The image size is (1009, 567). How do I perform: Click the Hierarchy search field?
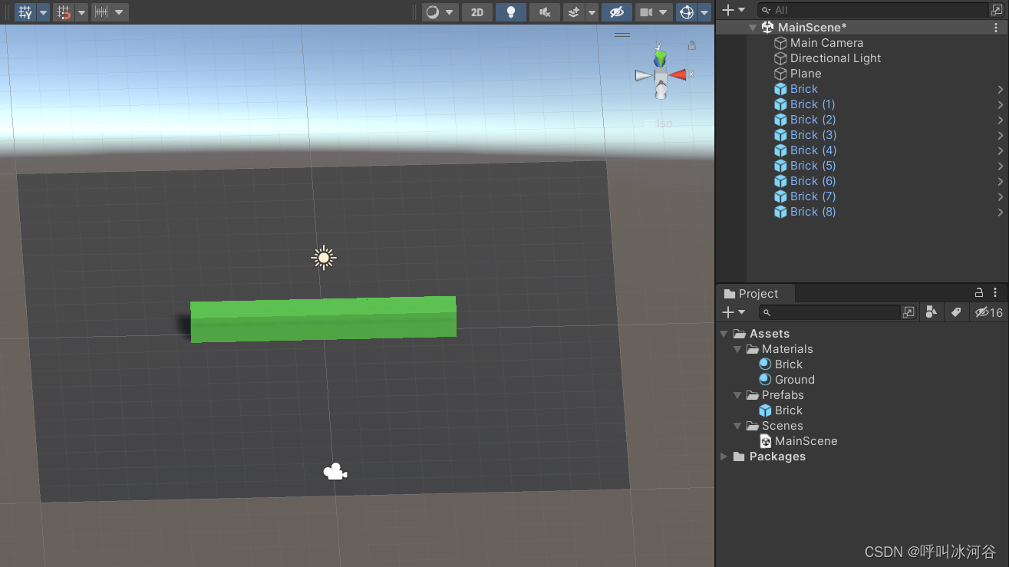pyautogui.click(x=873, y=10)
